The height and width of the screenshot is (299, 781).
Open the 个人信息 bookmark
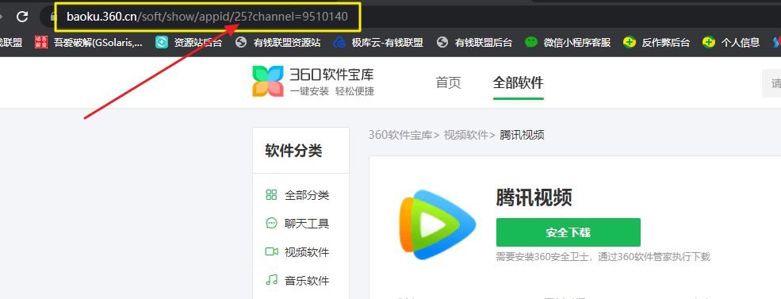tap(731, 43)
